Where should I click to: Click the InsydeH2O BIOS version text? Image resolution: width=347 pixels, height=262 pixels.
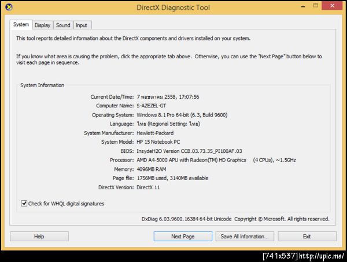pyautogui.click(x=189, y=151)
